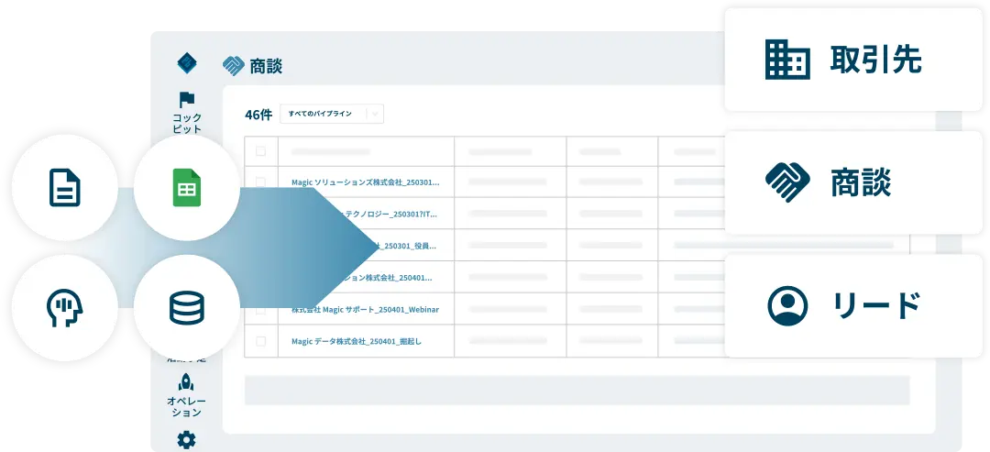Click the AI head icon circle
Screen dimensions: 990x452
pyautogui.click(x=64, y=308)
